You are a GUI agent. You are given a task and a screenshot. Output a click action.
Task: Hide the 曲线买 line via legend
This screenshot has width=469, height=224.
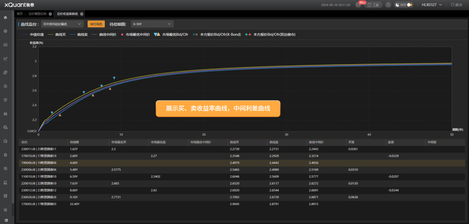point(57,34)
